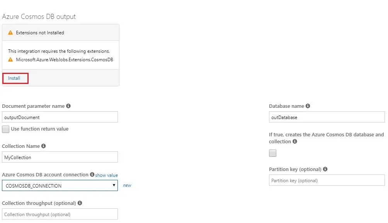Viewport: 388px width, 223px height.
Task: Click info icon beside Partition key (optional) label
Action: point(325,169)
